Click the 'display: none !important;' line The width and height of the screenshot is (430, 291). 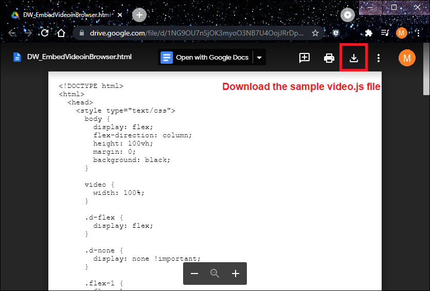click(x=147, y=259)
